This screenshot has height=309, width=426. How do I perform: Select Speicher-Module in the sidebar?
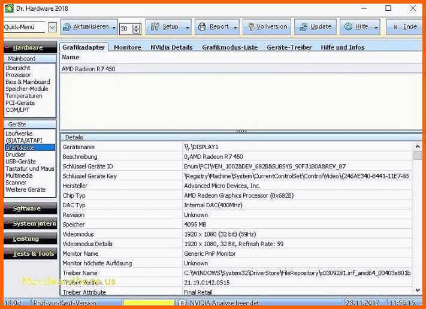click(26, 89)
